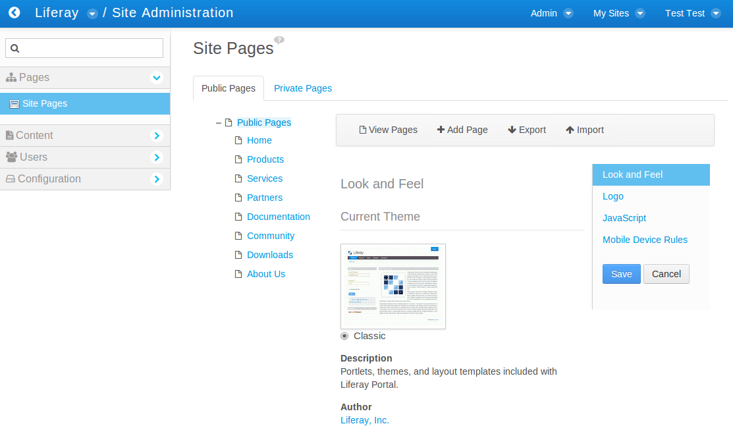The width and height of the screenshot is (733, 430).
Task: Open the Liferay, Inc. author link
Action: [x=365, y=420]
